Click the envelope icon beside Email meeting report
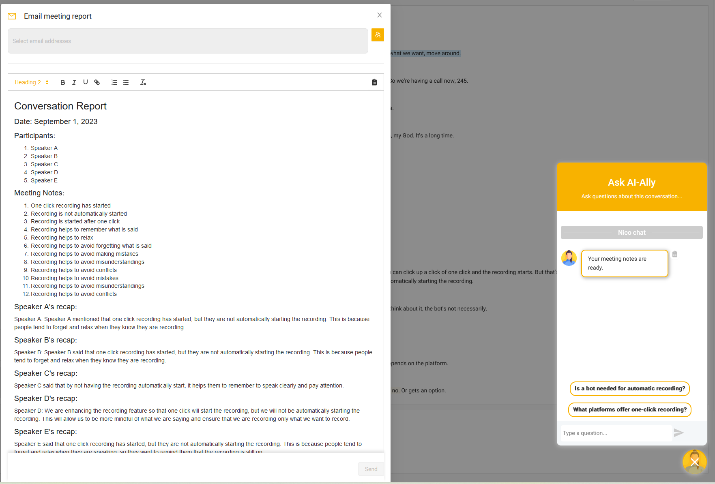 12,16
